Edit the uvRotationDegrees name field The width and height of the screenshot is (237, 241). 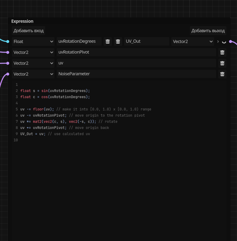(79, 41)
